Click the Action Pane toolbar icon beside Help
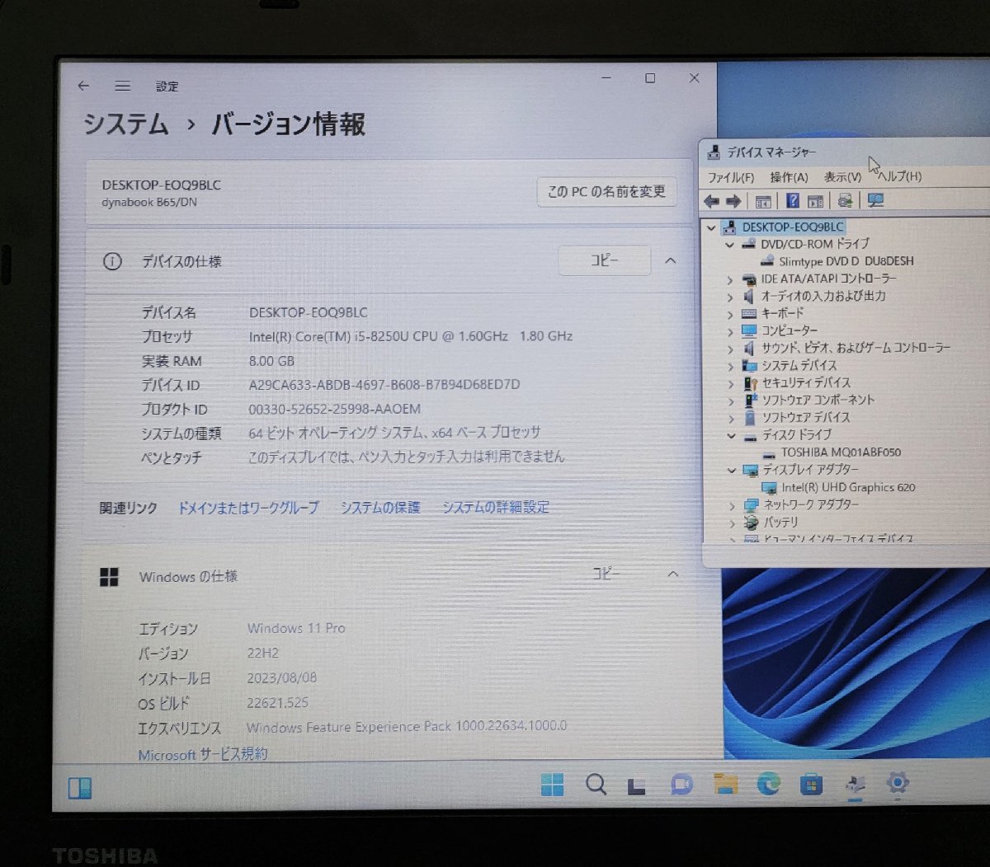Screen dimensions: 990x867 pyautogui.click(x=815, y=201)
